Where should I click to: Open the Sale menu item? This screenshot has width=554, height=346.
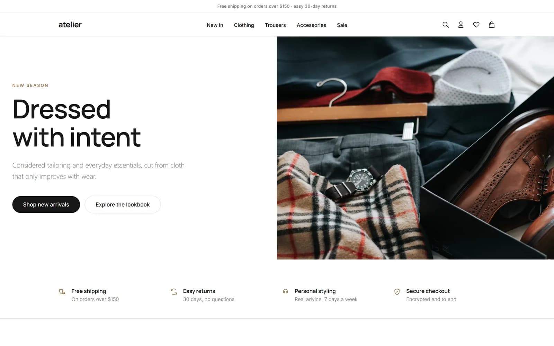click(x=342, y=25)
